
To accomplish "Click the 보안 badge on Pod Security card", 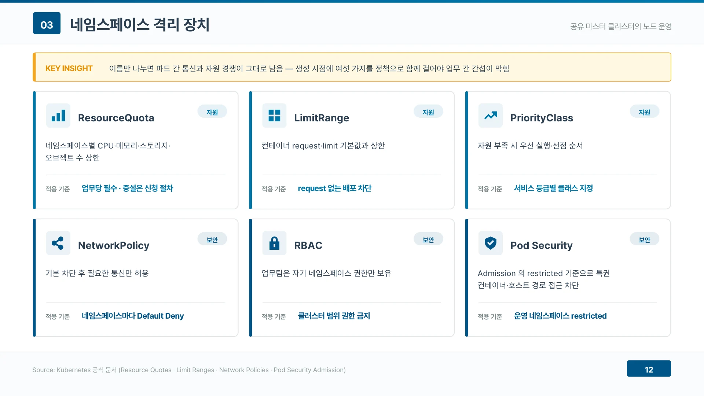I will (x=645, y=239).
